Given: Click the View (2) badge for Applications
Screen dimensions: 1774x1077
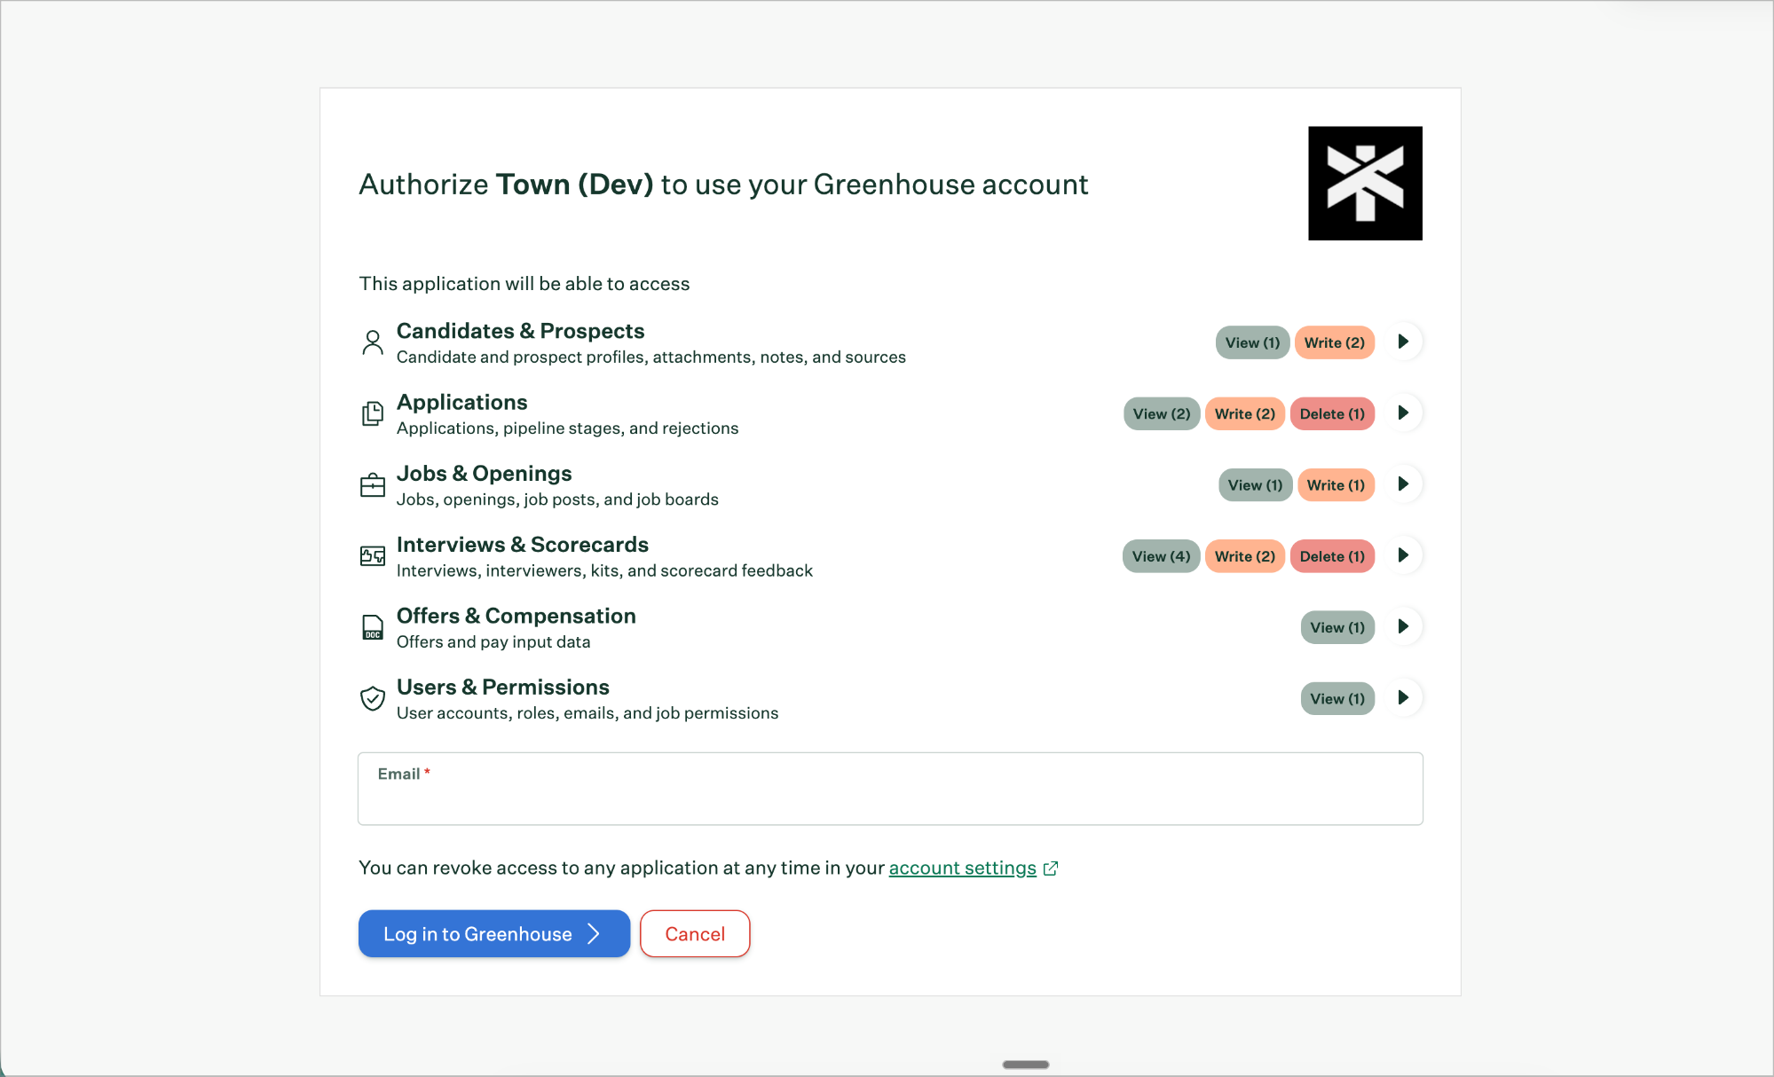Looking at the screenshot, I should [1162, 413].
